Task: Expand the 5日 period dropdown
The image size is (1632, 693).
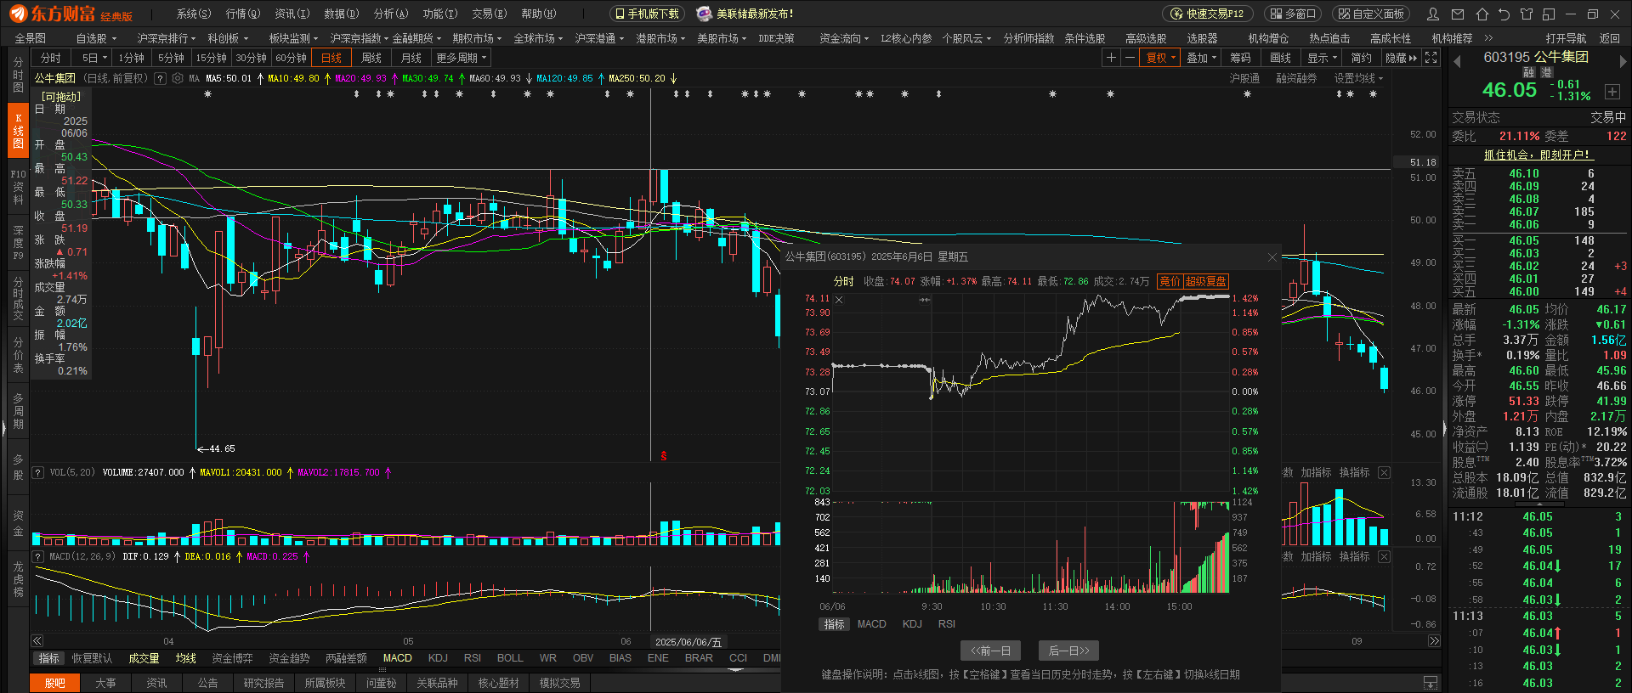Action: click(x=94, y=58)
